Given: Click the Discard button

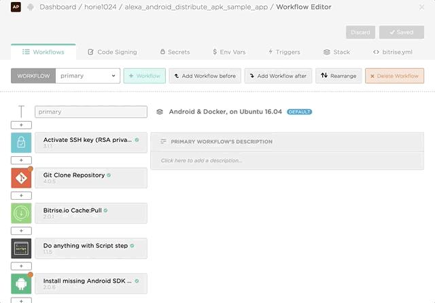Looking at the screenshot, I should coord(360,32).
